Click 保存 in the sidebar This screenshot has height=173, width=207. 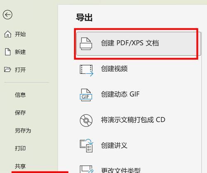[20, 113]
